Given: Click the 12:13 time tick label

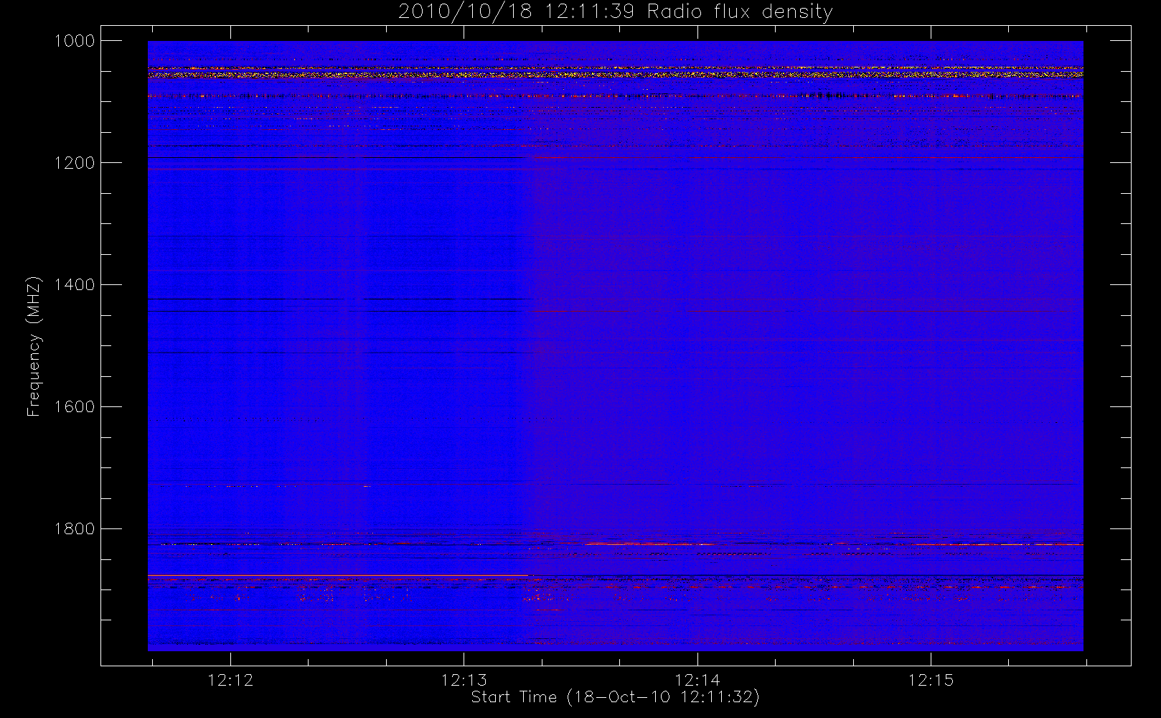Looking at the screenshot, I should [x=464, y=680].
